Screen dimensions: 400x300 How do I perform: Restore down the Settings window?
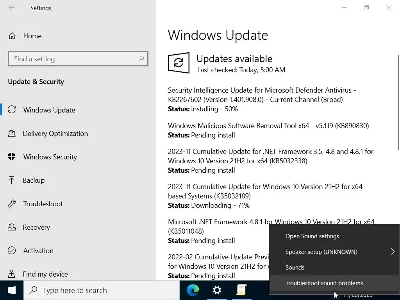point(366,8)
